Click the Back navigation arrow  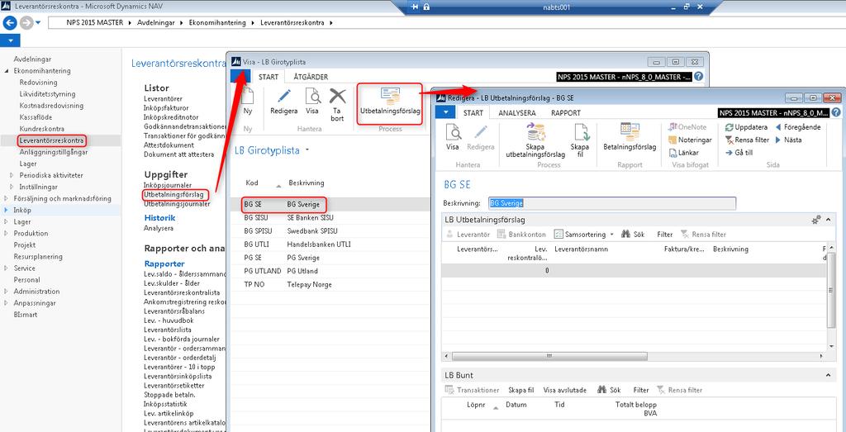[x=10, y=22]
